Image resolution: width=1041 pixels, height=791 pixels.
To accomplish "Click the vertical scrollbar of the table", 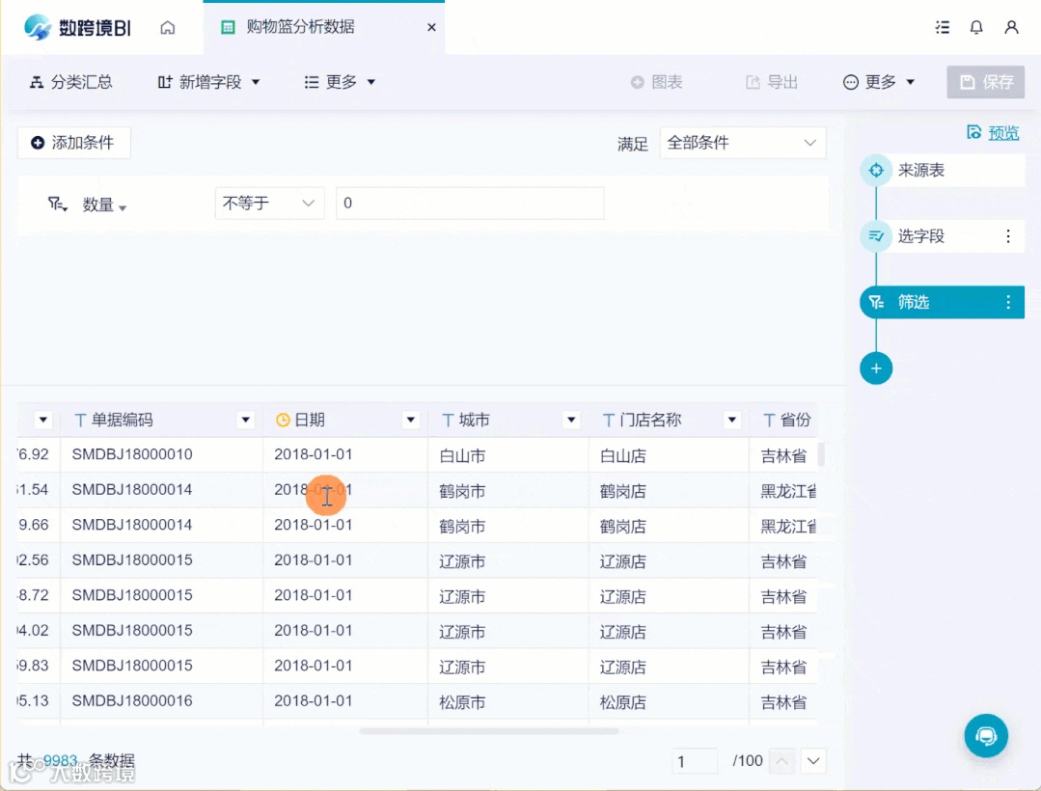I will coord(821,454).
